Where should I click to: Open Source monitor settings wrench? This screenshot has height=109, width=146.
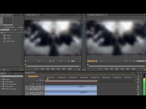click(x=69, y=61)
